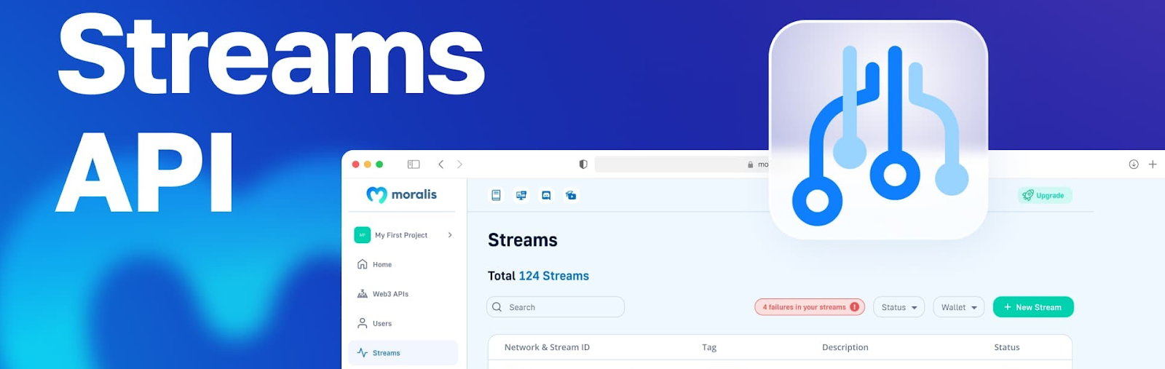The height and width of the screenshot is (369, 1165).
Task: Open the Status filter dropdown
Action: pos(899,307)
